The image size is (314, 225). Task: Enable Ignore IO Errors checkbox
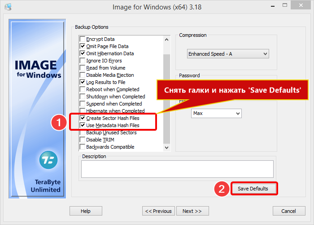coord(82,61)
